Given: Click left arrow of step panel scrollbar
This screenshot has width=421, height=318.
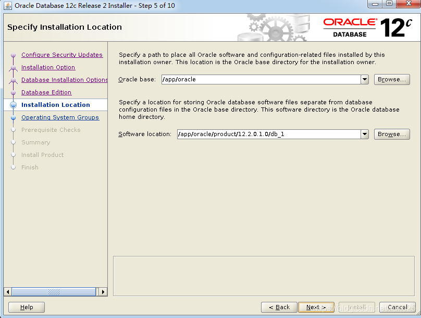Looking at the screenshot, I should 8,292.
